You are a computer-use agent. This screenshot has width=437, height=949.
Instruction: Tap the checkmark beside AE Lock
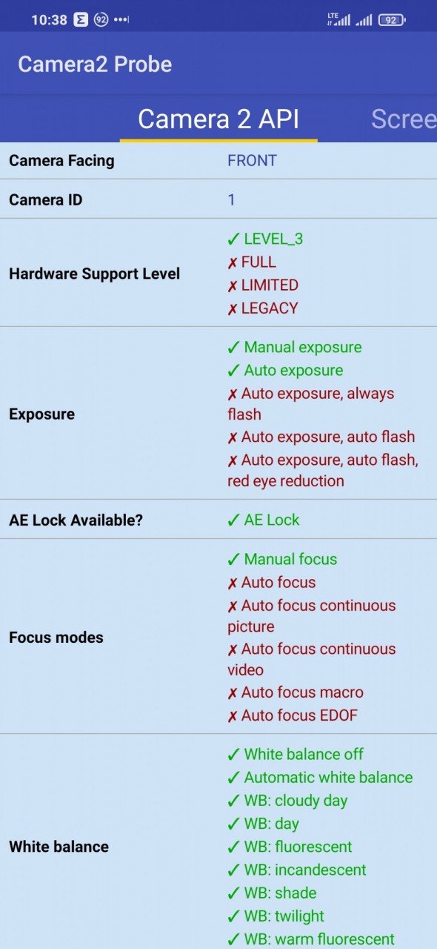point(233,520)
